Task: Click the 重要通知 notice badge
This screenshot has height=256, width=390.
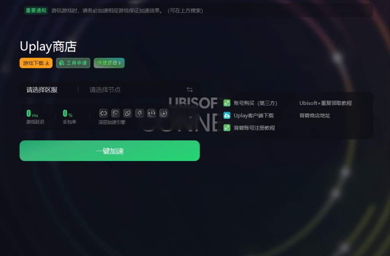Action: [36, 10]
